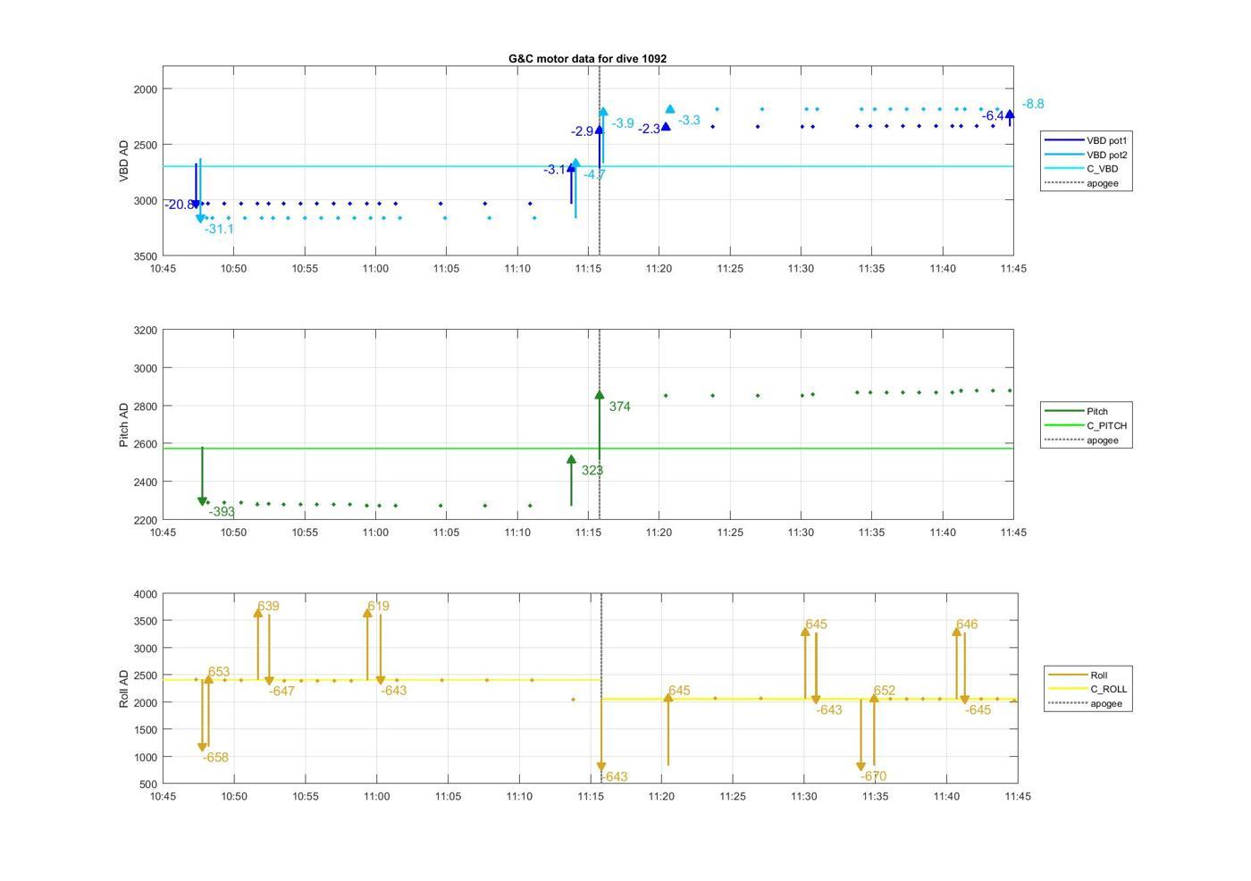The image size is (1251, 881).
Task: Click the 3200 tick on Pitch axis
Action: [144, 331]
